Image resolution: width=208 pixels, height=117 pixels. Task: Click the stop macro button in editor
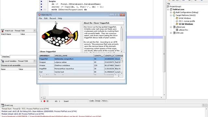click(x=47, y=101)
